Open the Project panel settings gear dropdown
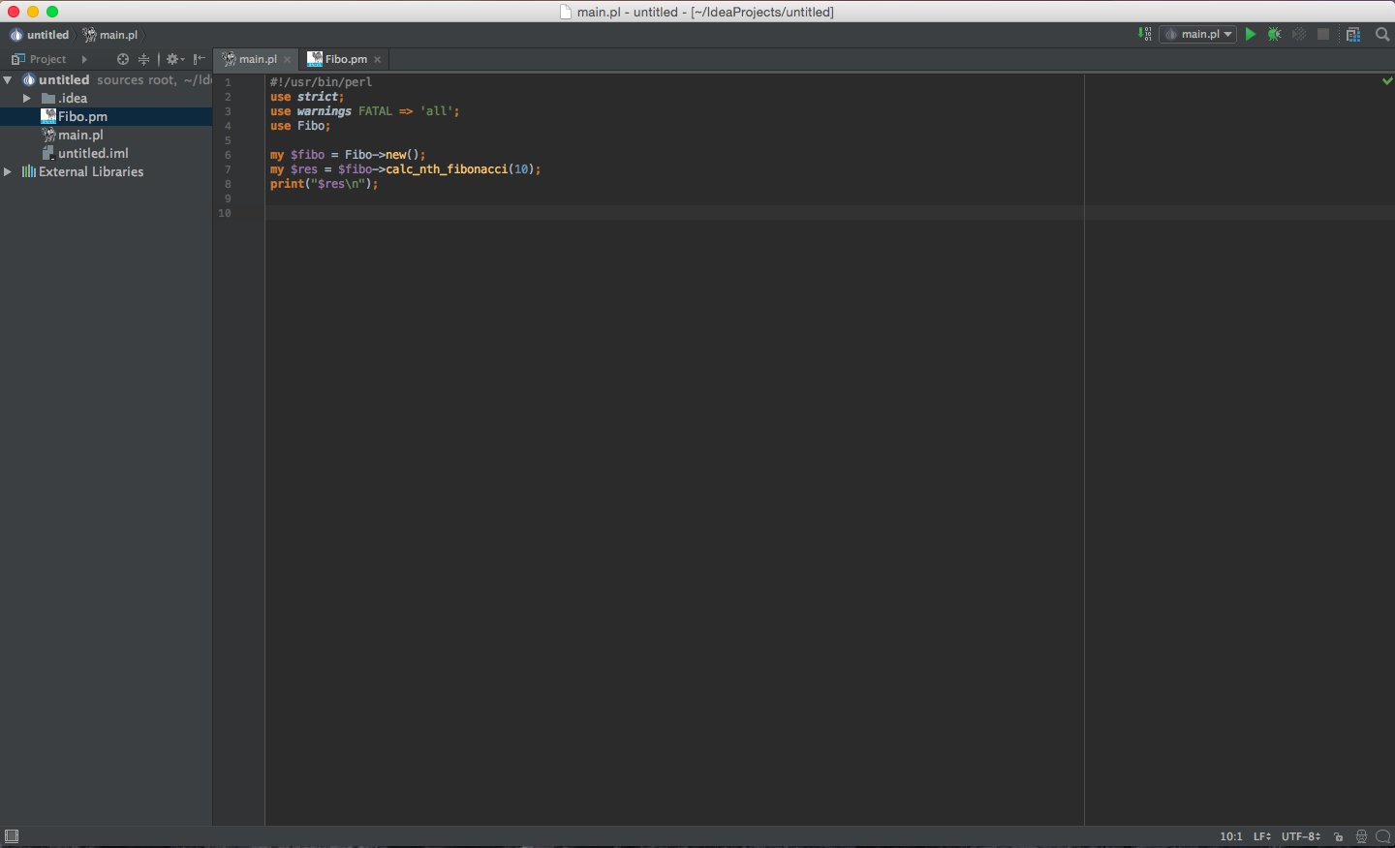 (174, 59)
